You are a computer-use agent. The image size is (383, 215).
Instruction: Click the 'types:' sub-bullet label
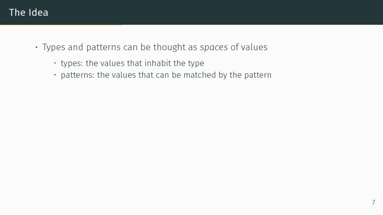[x=72, y=63]
